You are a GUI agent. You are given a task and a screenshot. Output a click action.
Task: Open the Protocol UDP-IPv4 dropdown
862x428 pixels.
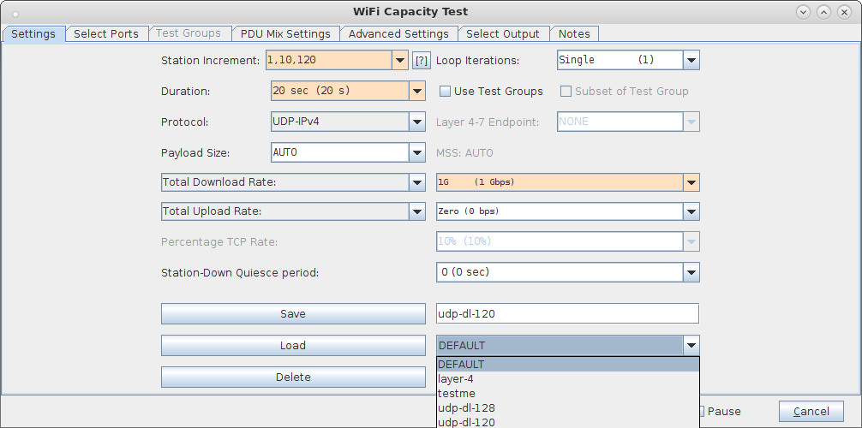click(348, 122)
